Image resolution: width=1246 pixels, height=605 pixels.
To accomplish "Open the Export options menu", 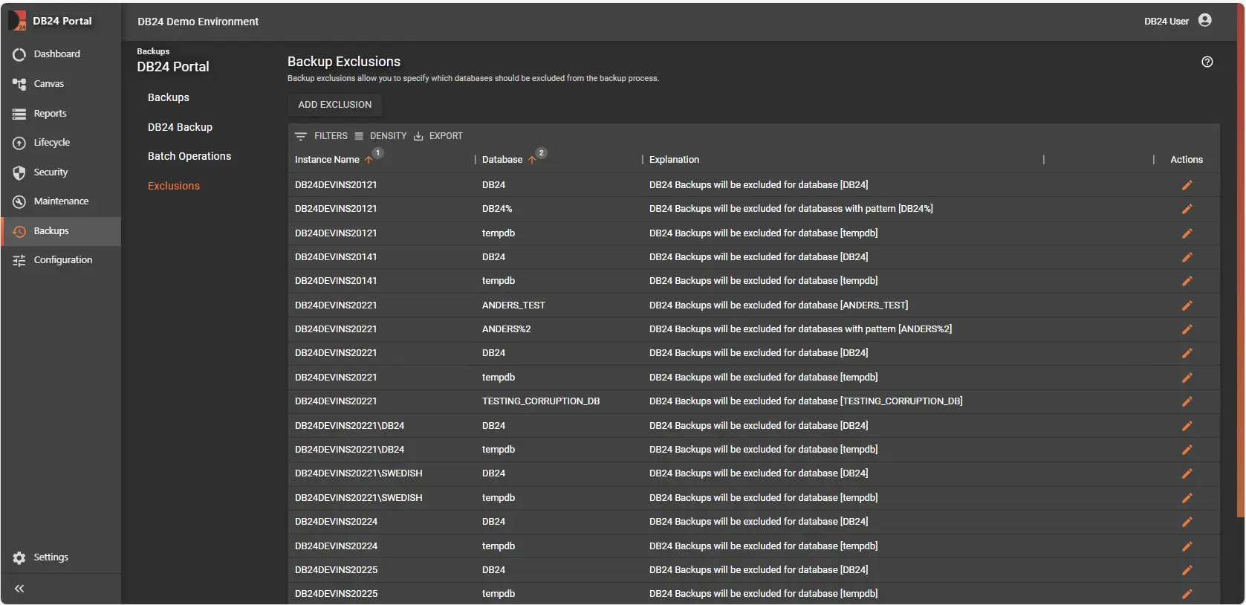I will point(438,136).
